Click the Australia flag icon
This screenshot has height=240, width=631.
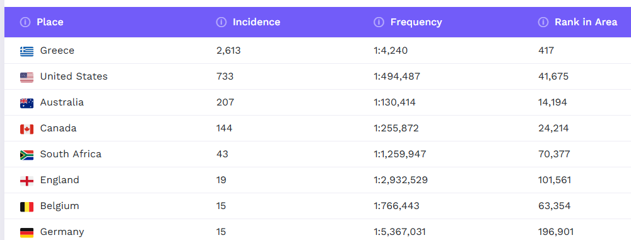[x=27, y=103]
